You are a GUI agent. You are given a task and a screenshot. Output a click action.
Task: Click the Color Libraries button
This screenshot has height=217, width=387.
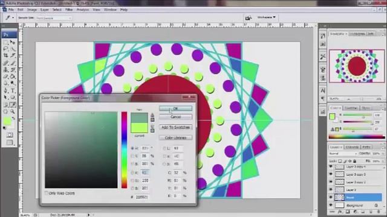click(x=175, y=137)
